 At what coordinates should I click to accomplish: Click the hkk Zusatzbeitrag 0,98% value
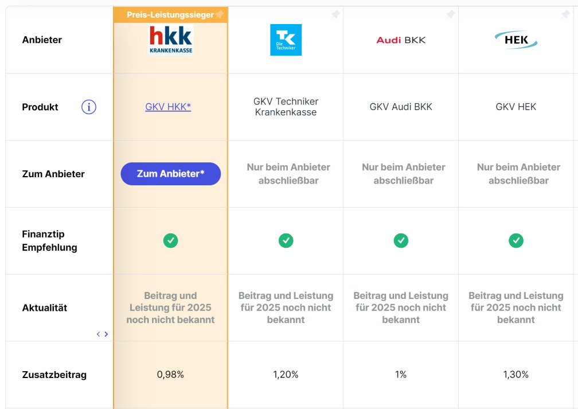170,375
